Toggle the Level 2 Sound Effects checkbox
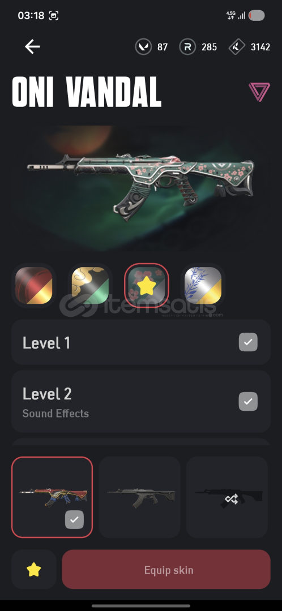The image size is (282, 611). [x=248, y=401]
